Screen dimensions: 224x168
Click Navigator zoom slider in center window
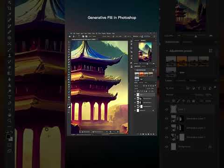tap(147, 64)
